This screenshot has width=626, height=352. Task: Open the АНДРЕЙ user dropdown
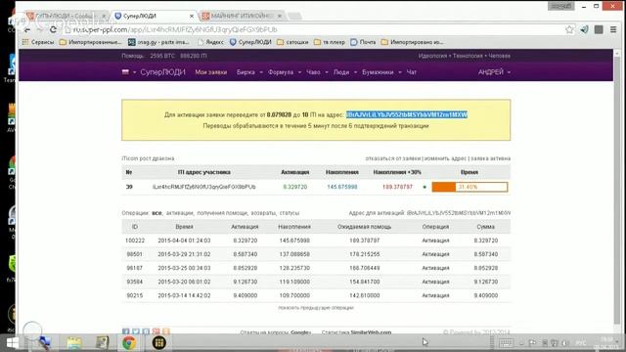[x=494, y=72]
